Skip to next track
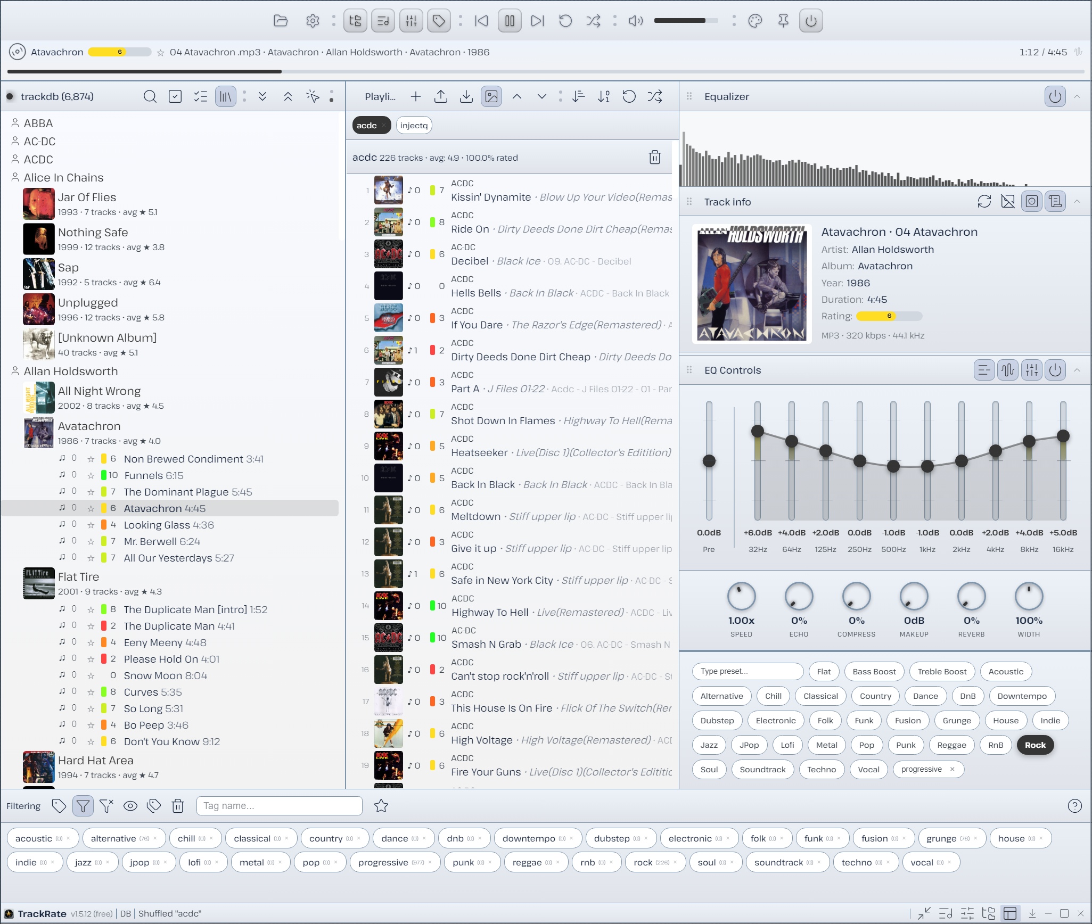The width and height of the screenshot is (1092, 924). pyautogui.click(x=538, y=21)
